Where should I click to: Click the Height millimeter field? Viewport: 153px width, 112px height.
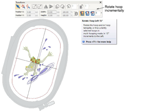coord(52,15)
